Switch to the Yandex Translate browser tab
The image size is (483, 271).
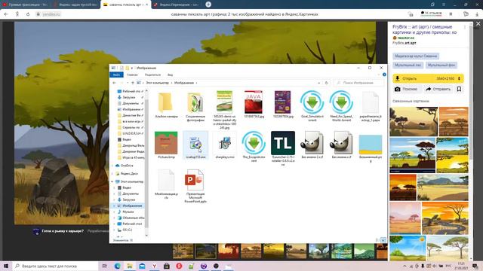pyautogui.click(x=177, y=5)
